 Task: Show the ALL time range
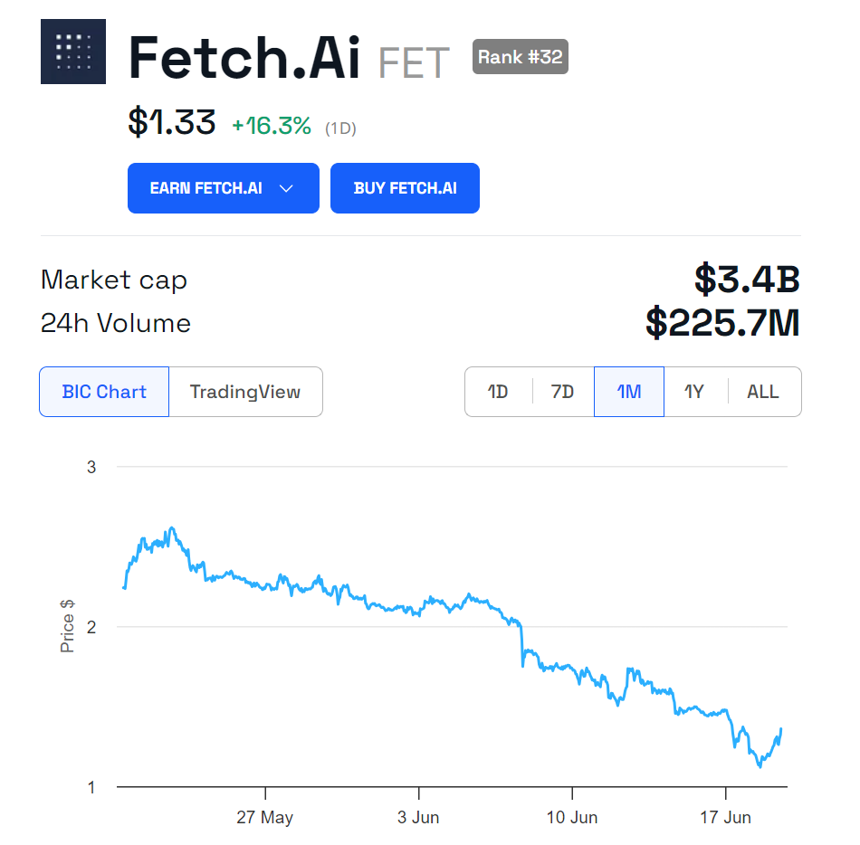pos(762,392)
